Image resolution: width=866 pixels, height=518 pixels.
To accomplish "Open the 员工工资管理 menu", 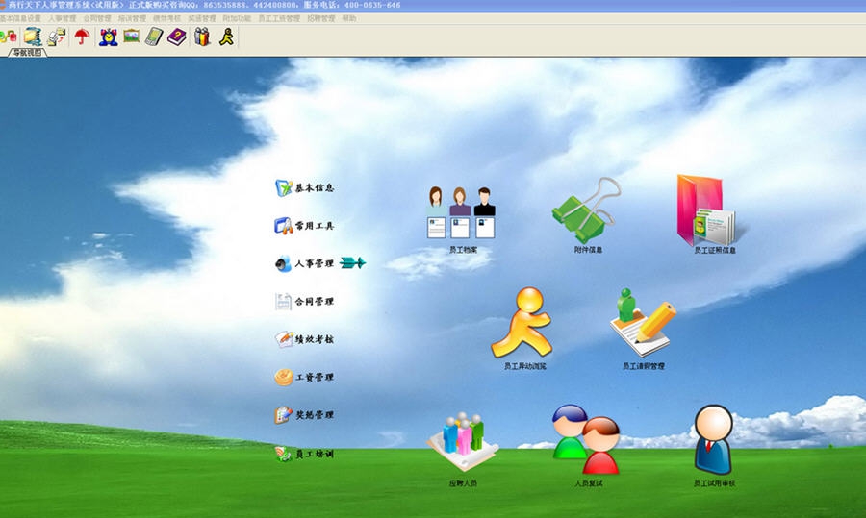I will (279, 18).
